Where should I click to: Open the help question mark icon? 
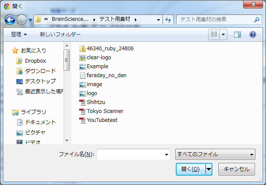[252, 35]
